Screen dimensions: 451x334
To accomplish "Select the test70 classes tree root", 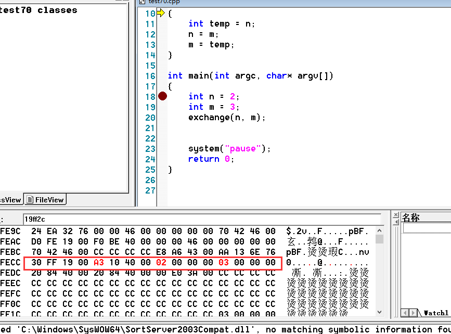I will [x=39, y=9].
